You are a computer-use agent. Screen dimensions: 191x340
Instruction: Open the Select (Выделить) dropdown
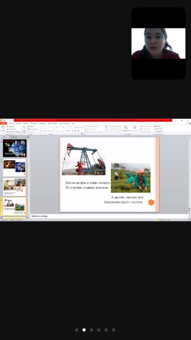coord(159,132)
